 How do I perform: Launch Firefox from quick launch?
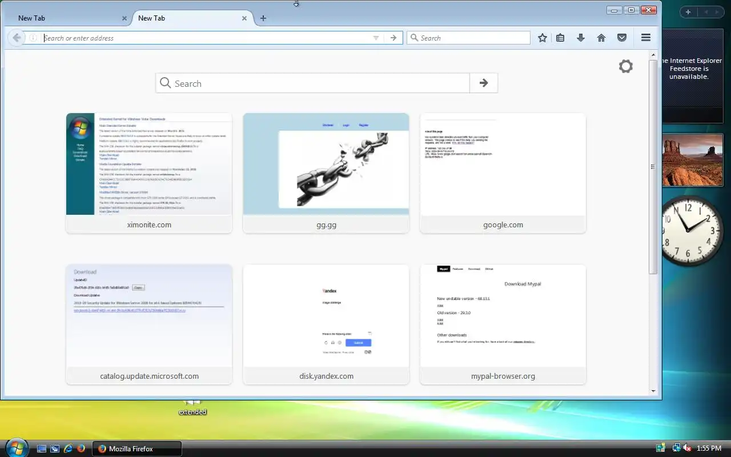81,449
